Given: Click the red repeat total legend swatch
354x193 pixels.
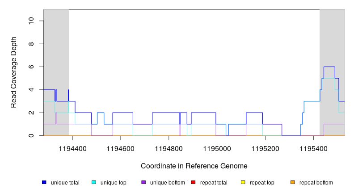Looking at the screenshot, I should click(193, 182).
